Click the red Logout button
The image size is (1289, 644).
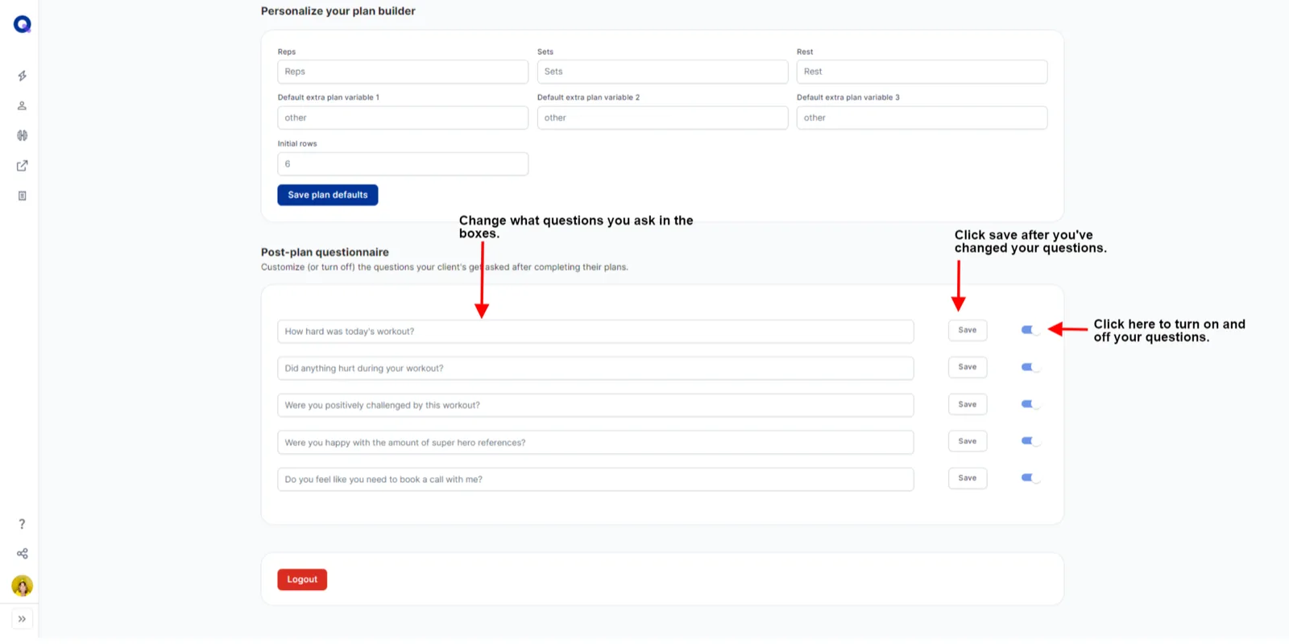tap(302, 580)
